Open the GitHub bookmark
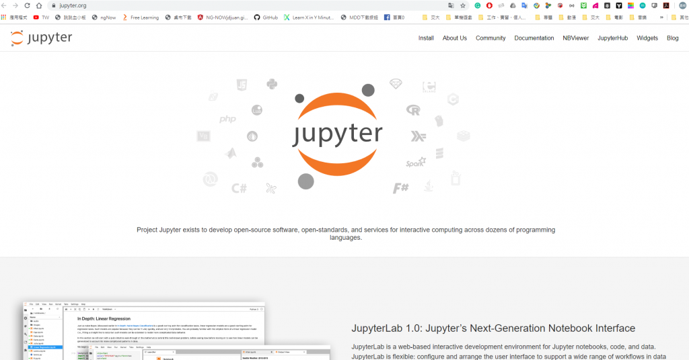This screenshot has width=689, height=360. click(x=266, y=17)
